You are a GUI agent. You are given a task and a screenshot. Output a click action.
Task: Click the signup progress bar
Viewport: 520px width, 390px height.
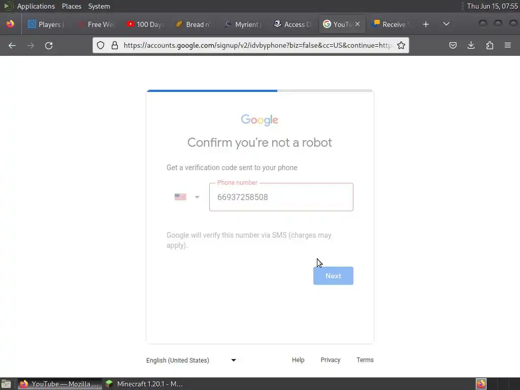click(x=260, y=90)
